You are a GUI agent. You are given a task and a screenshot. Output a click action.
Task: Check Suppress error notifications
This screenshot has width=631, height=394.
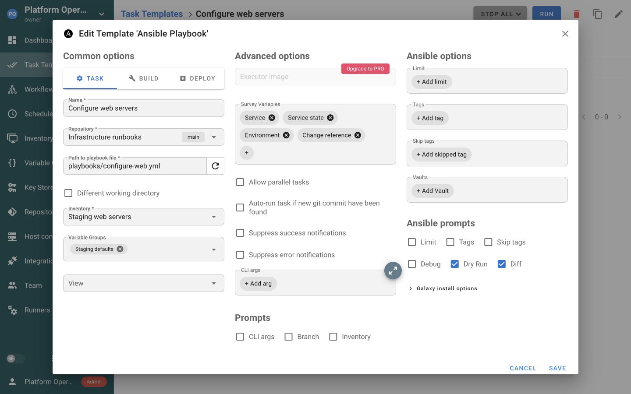pos(240,255)
